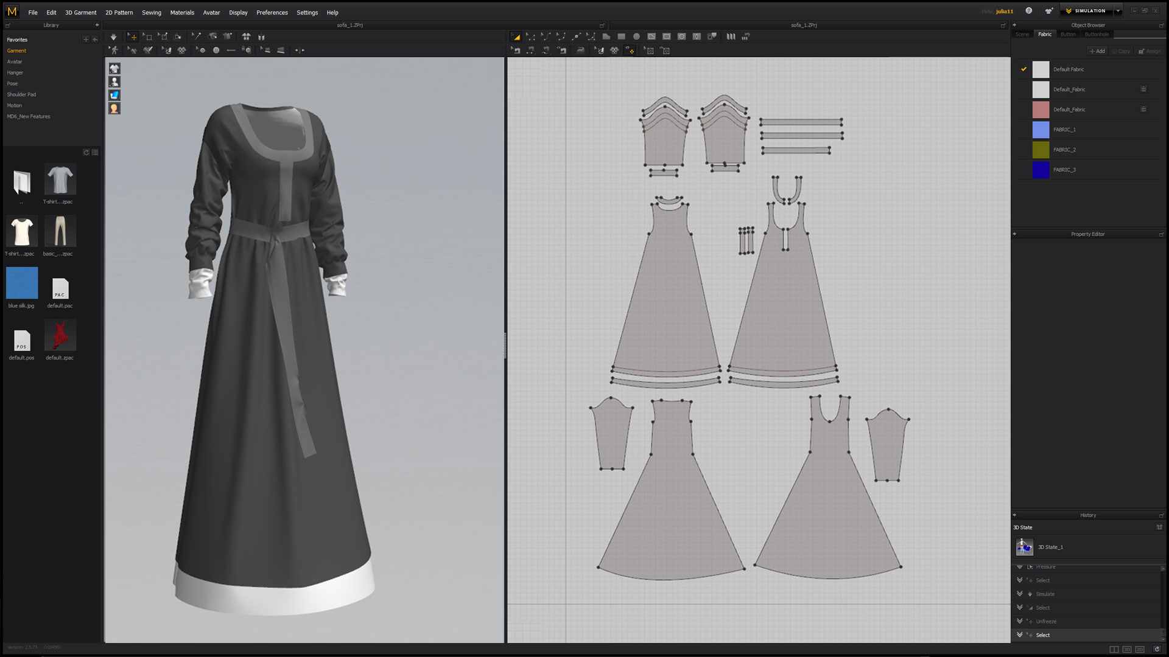Click the transform/move tool icon

point(133,36)
